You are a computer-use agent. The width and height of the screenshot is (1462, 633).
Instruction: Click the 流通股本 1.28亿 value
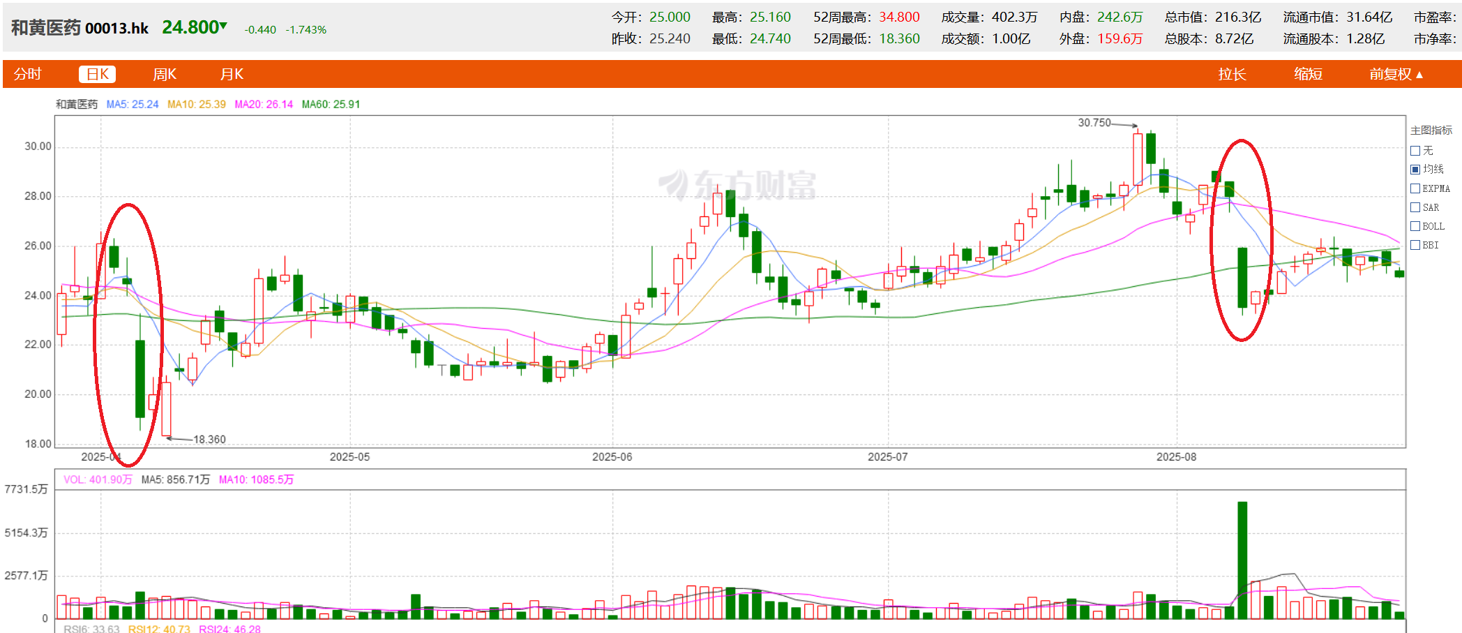click(x=1366, y=38)
